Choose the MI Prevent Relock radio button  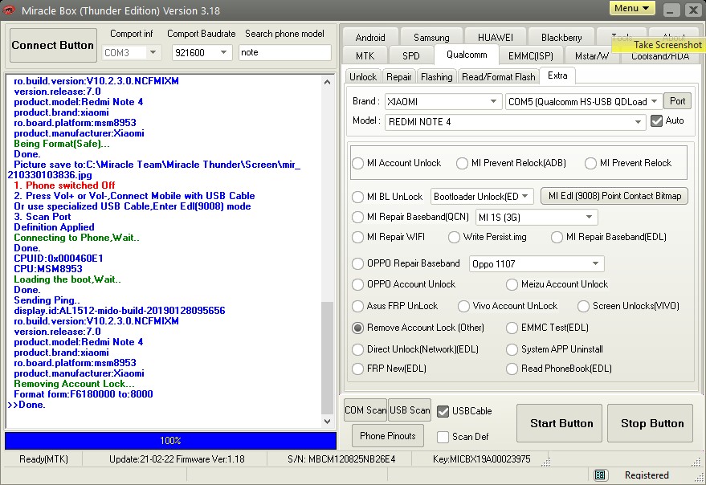(x=590, y=163)
